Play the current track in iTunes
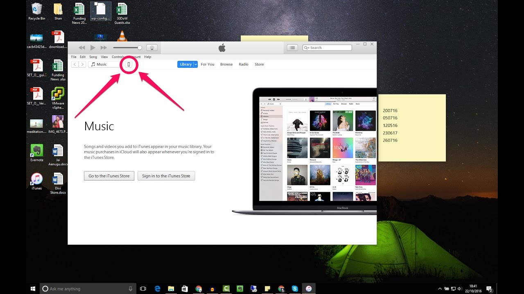Image resolution: width=524 pixels, height=294 pixels. coord(93,48)
